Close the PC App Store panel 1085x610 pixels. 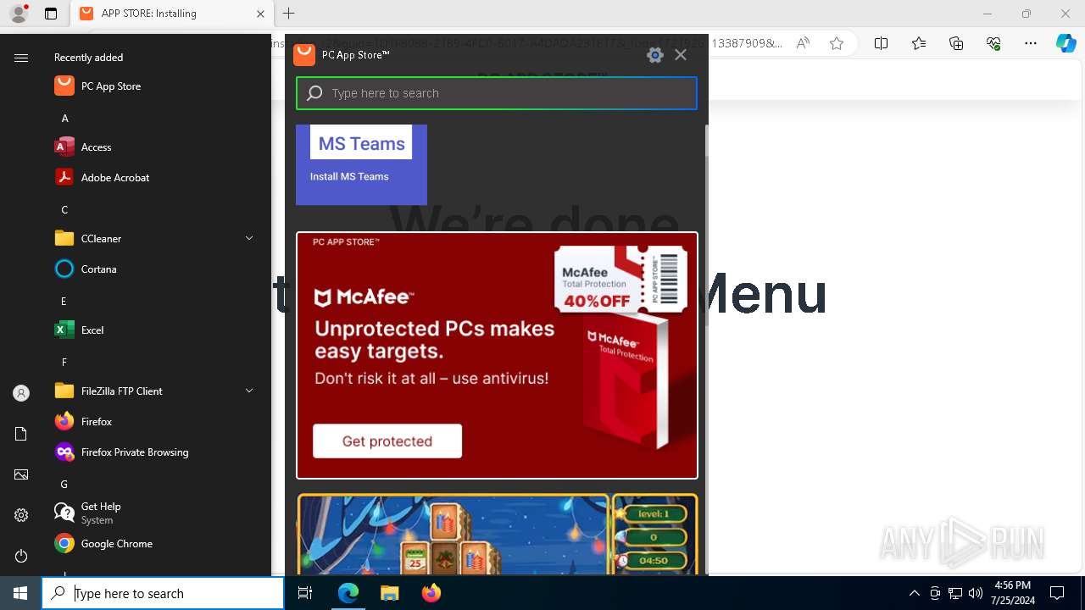681,55
